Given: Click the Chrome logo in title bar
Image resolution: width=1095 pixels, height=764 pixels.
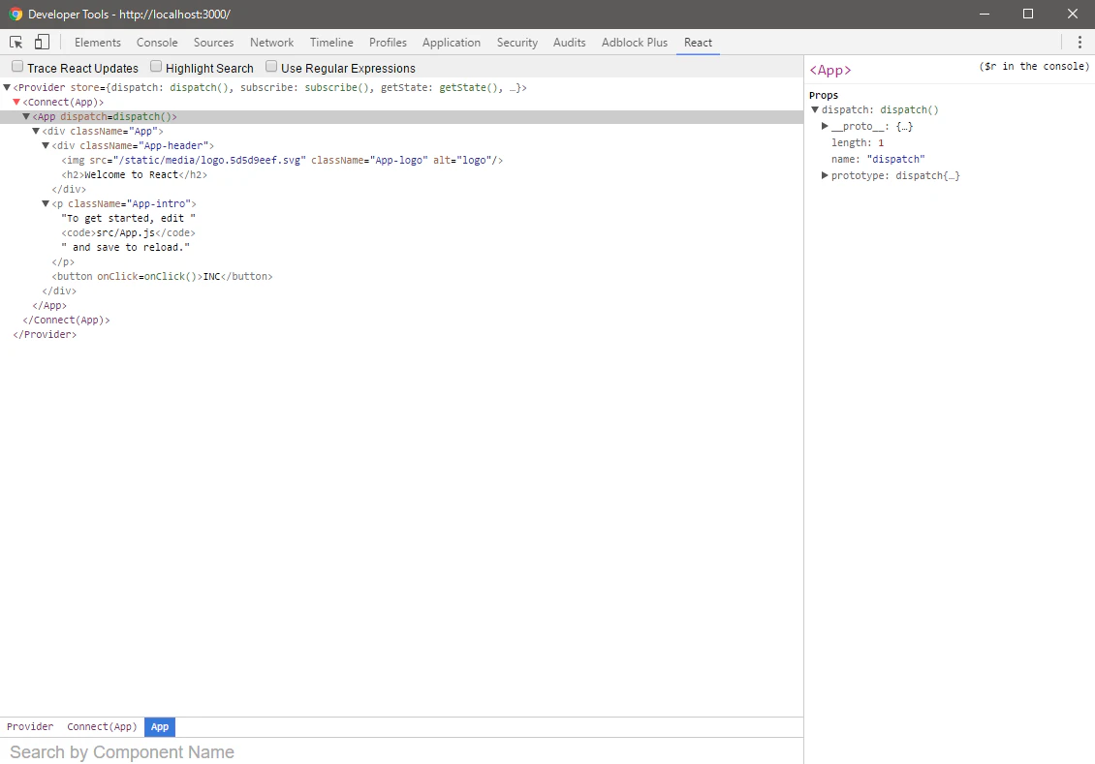Looking at the screenshot, I should click(16, 14).
